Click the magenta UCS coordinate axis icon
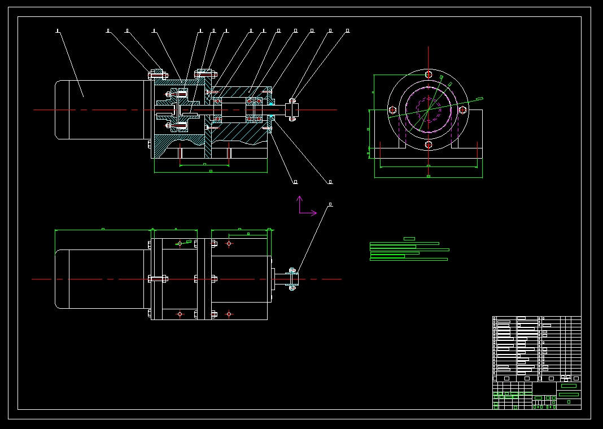 (301, 210)
